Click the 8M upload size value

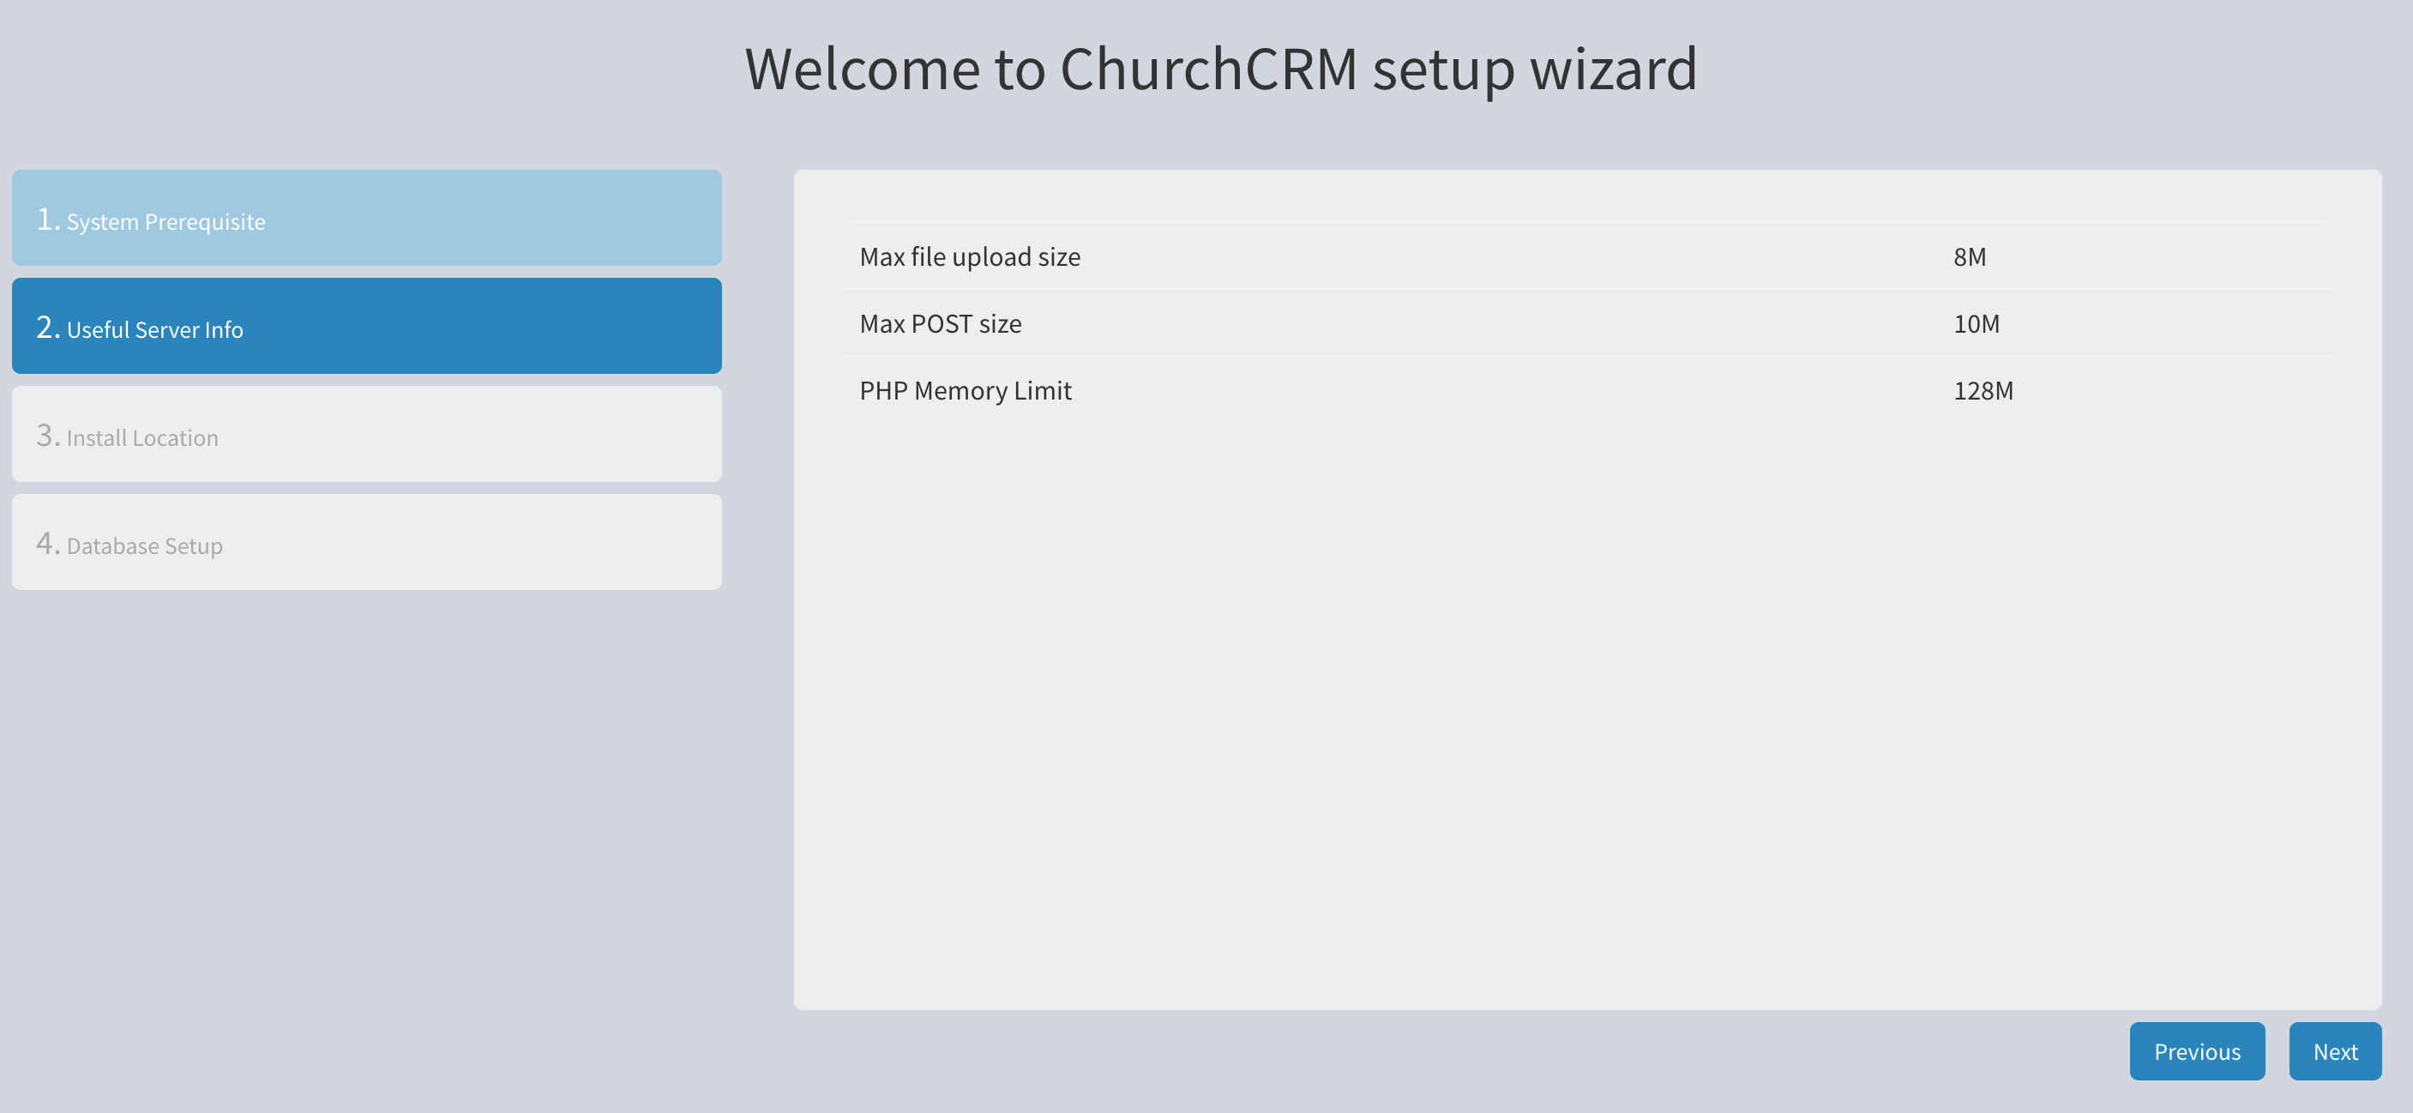[x=1969, y=256]
